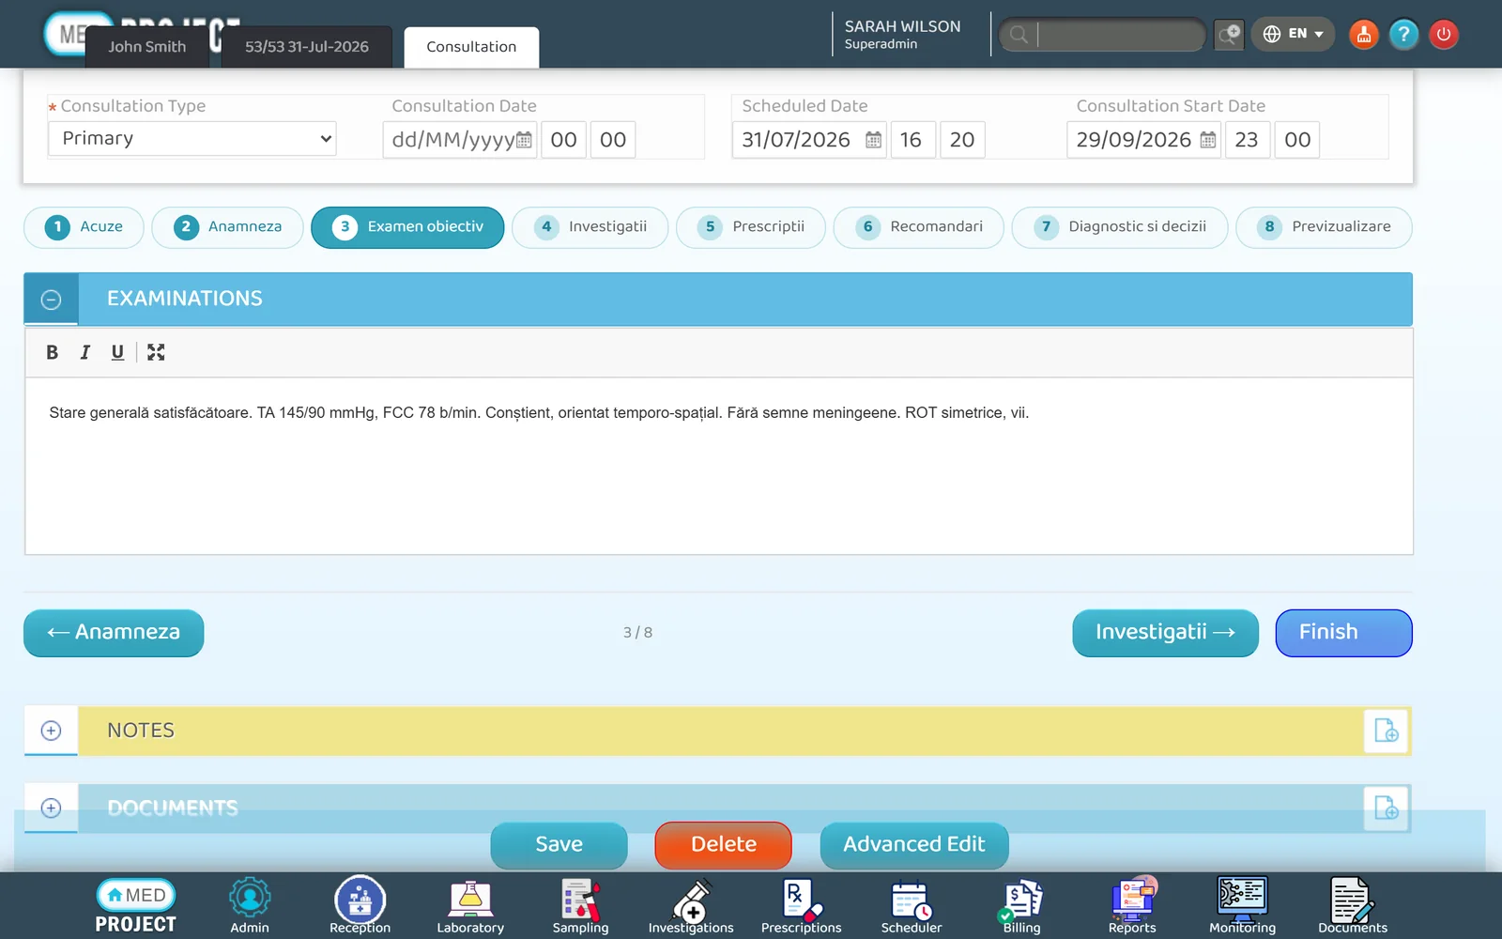Click the Advanced Edit button

pyautogui.click(x=914, y=845)
